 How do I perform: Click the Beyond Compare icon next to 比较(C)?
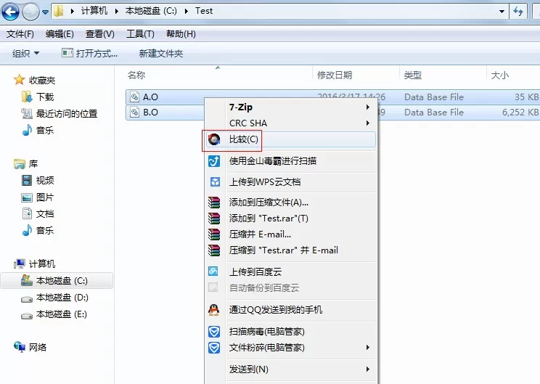coord(214,139)
